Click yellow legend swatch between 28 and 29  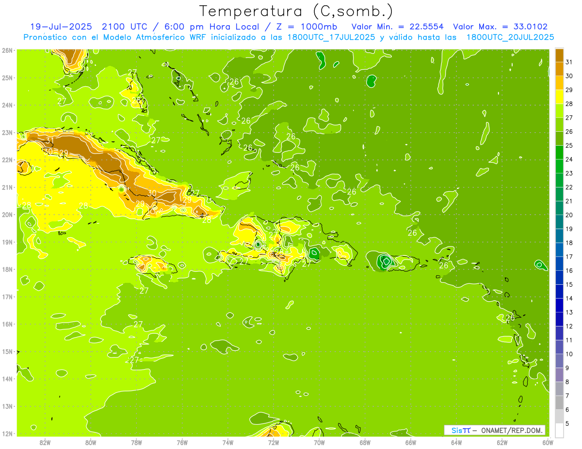pos(559,97)
